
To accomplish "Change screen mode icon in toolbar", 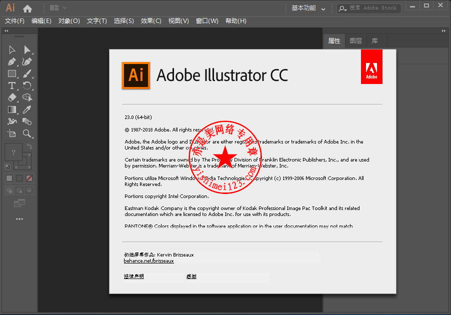I will pyautogui.click(x=19, y=203).
